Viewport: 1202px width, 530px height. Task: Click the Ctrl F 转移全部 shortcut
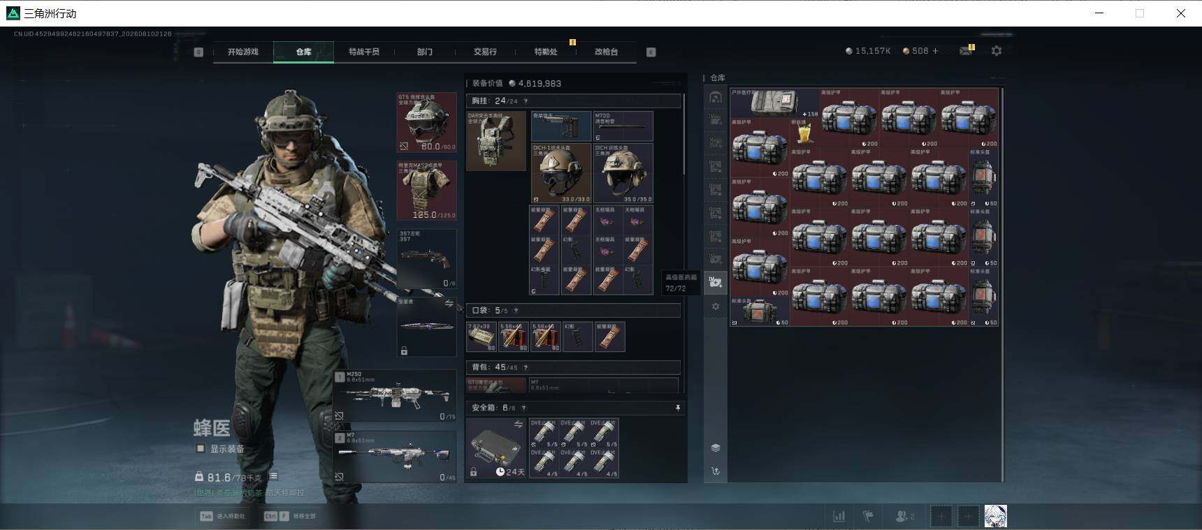[289, 516]
